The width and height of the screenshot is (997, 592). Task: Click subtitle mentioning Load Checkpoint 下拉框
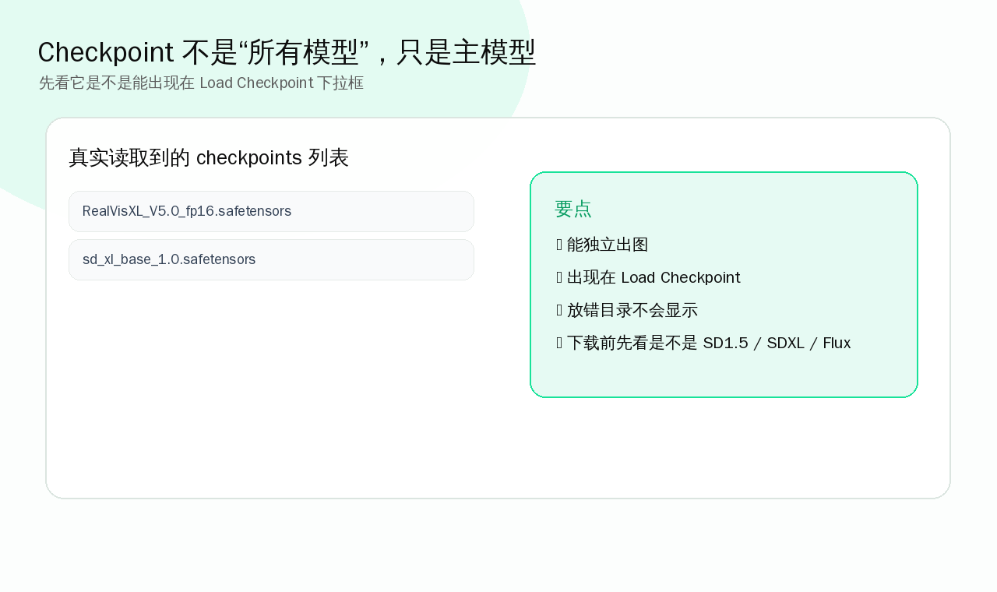[x=202, y=83]
